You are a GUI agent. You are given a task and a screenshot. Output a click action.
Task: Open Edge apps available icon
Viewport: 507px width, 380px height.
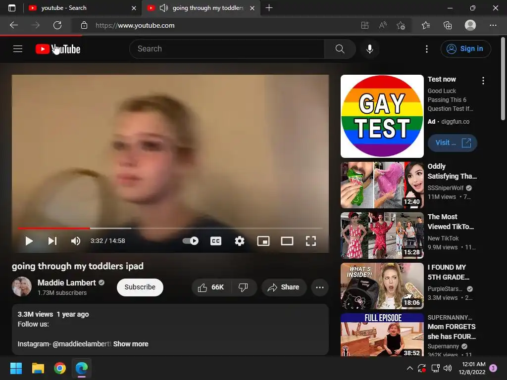click(x=365, y=25)
